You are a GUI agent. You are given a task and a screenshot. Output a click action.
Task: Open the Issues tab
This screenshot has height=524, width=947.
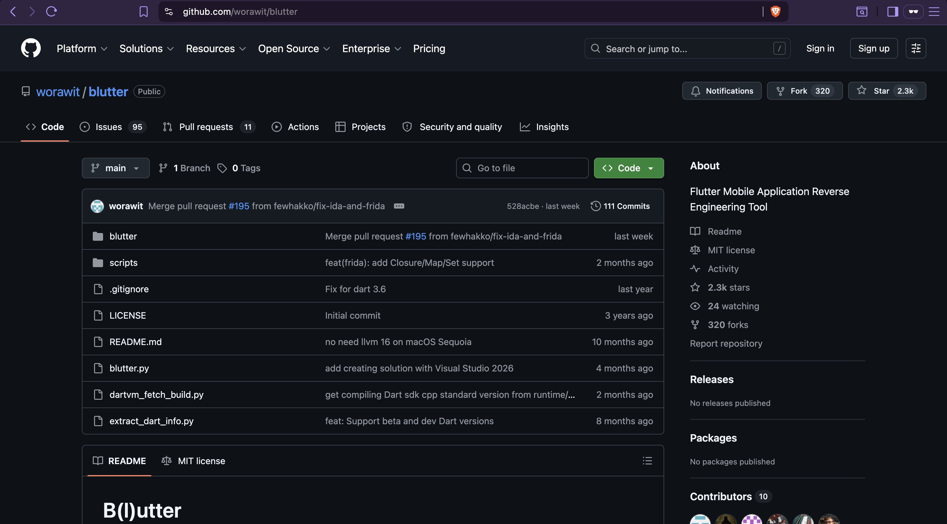tap(113, 127)
